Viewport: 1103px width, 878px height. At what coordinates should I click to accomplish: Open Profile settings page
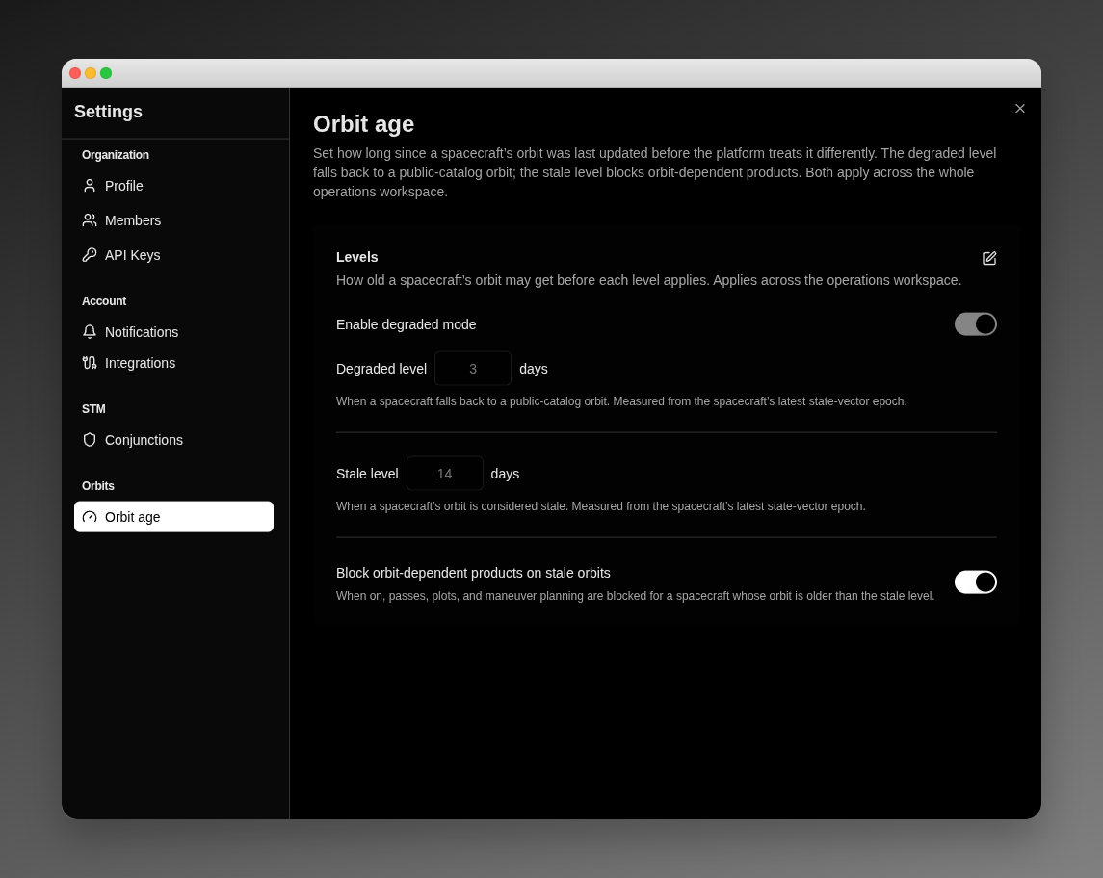click(x=173, y=186)
